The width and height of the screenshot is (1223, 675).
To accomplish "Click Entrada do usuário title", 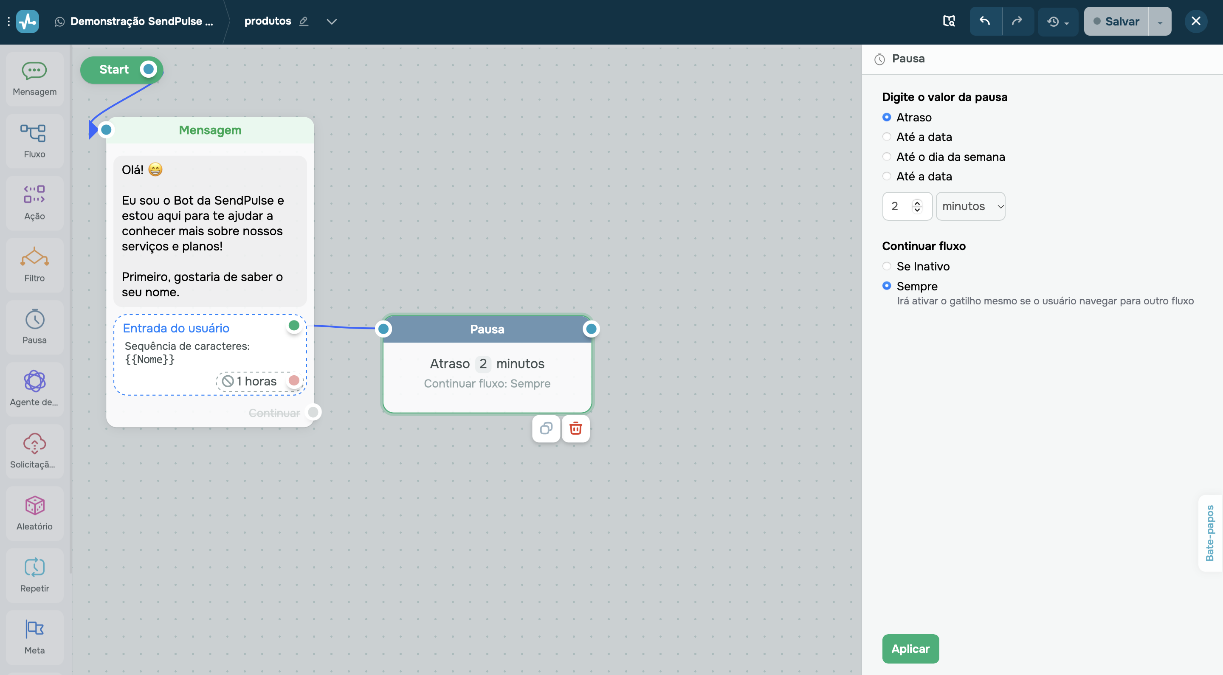I will (176, 328).
